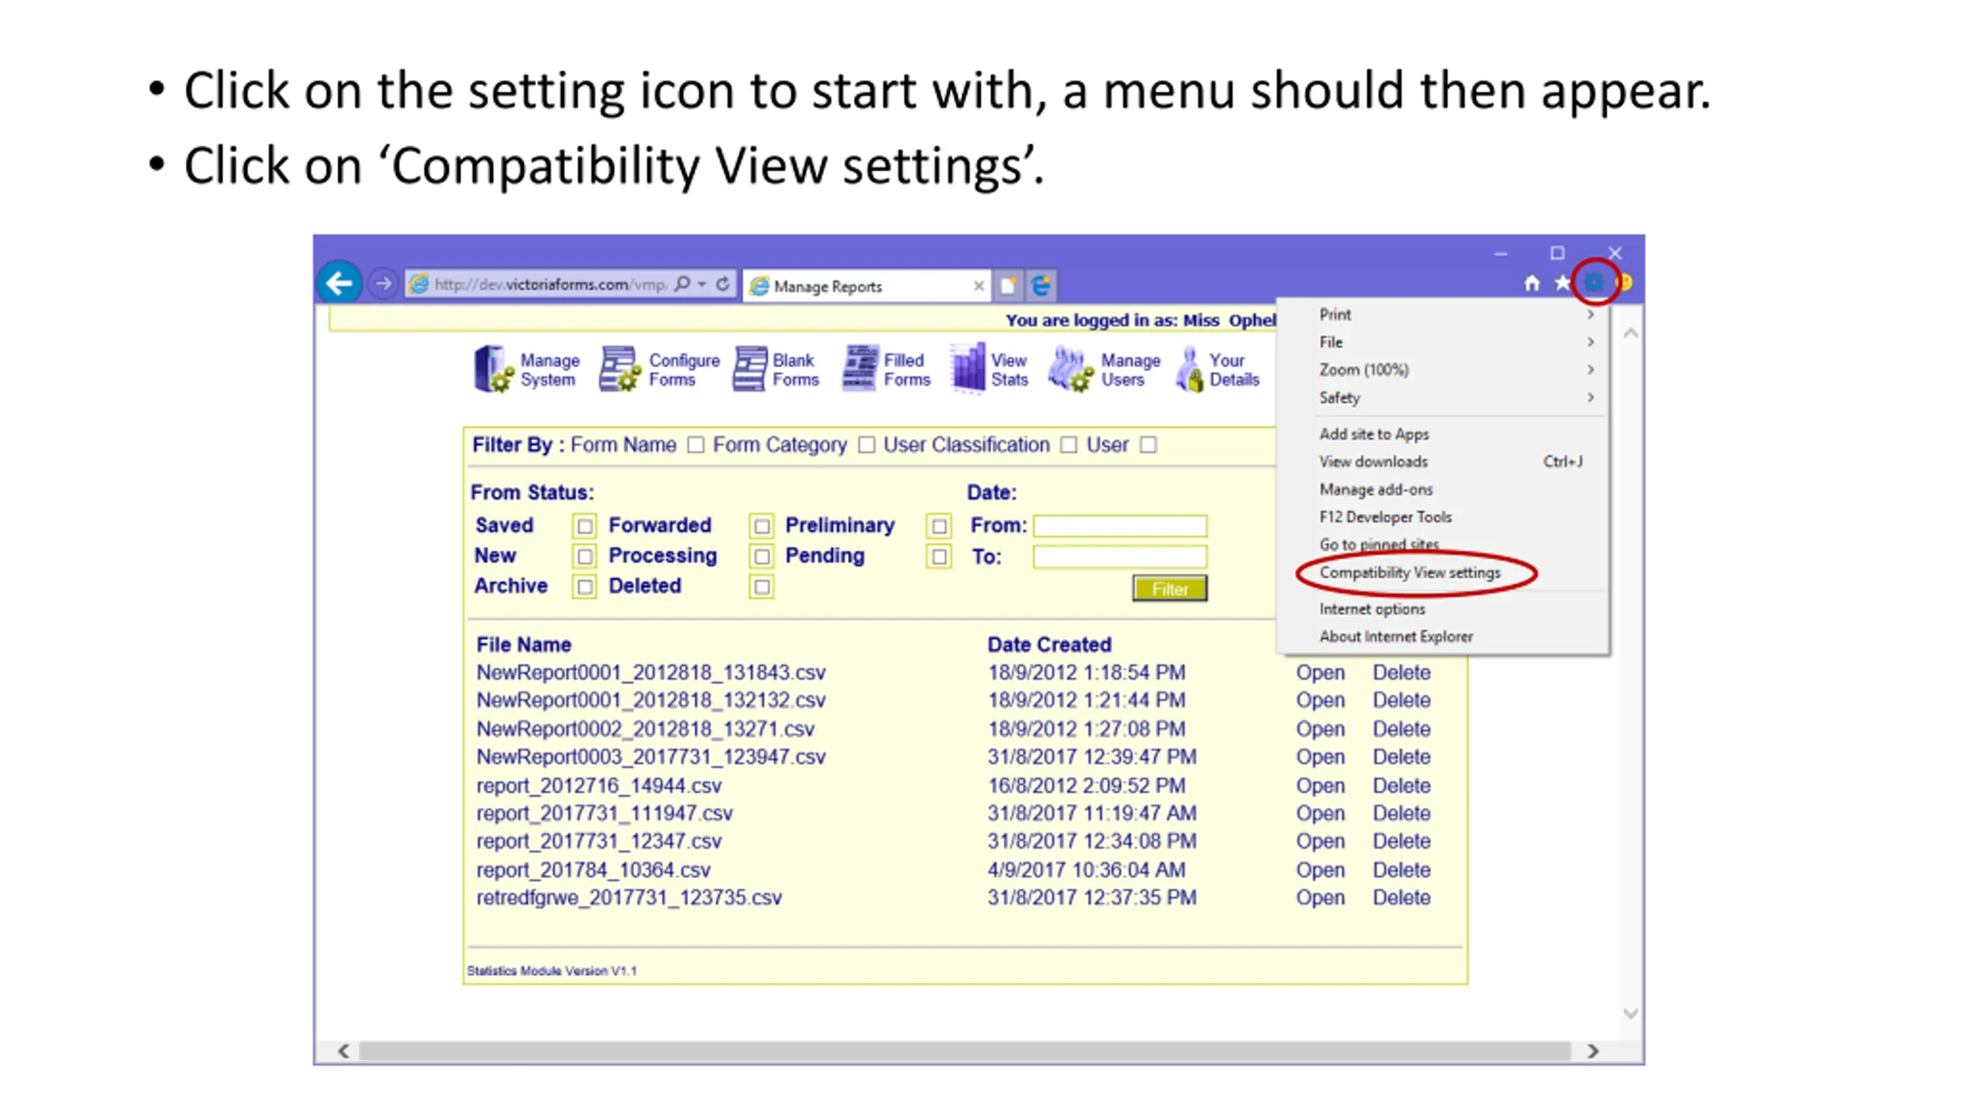Choose Manage add-ons menu entry
This screenshot has width=1966, height=1106.
coord(1444,489)
